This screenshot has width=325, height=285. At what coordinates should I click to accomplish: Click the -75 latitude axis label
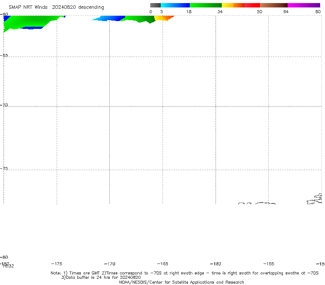pyautogui.click(x=4, y=168)
